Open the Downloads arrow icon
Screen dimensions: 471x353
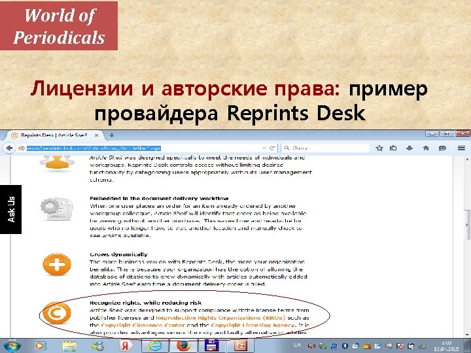tap(410, 148)
